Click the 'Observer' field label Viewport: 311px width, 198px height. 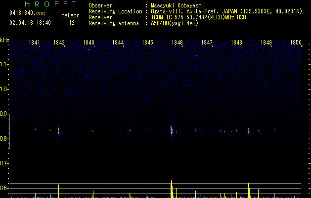click(100, 5)
